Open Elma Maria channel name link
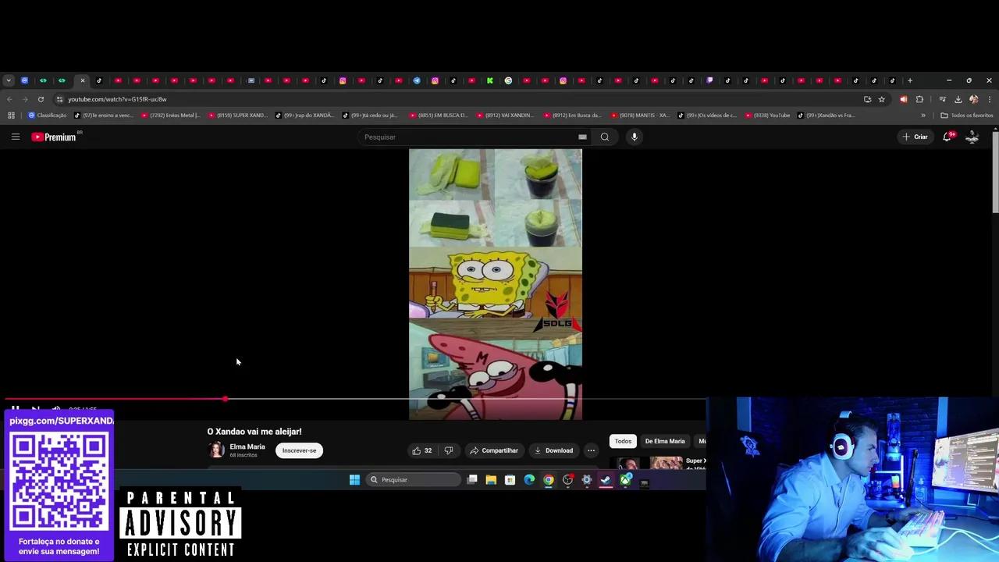The width and height of the screenshot is (999, 562). coord(247,446)
